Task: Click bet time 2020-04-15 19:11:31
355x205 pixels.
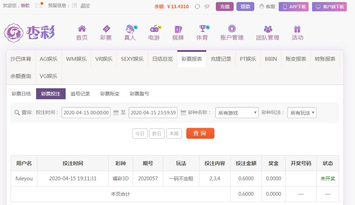Action: coord(73,179)
